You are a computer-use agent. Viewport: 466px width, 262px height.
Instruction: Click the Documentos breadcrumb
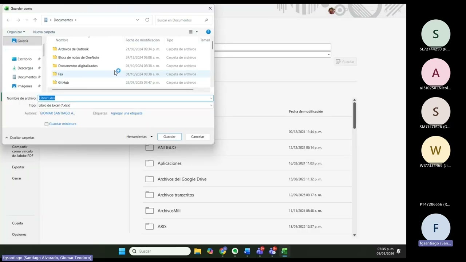63,20
